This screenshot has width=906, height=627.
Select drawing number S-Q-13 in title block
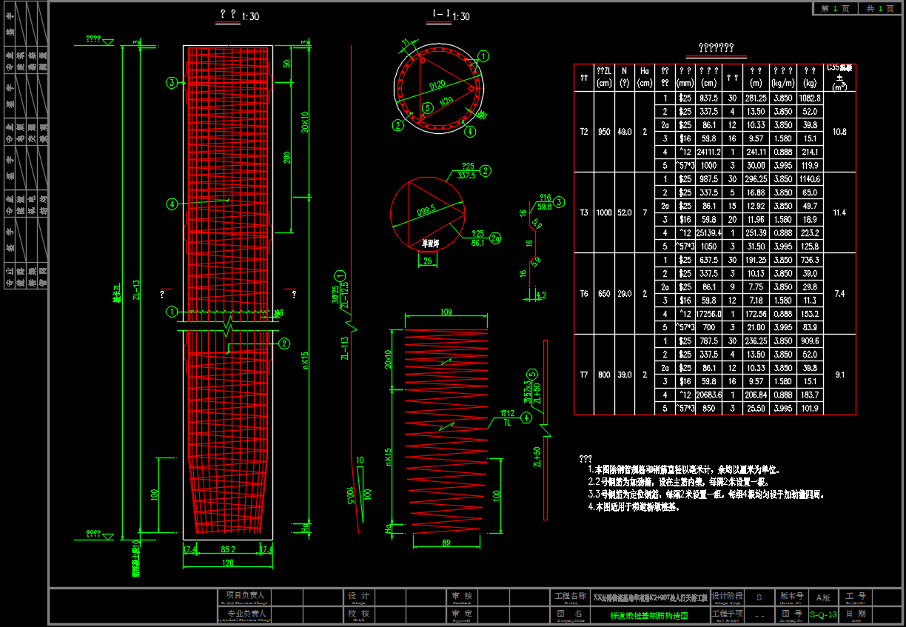coord(823,614)
